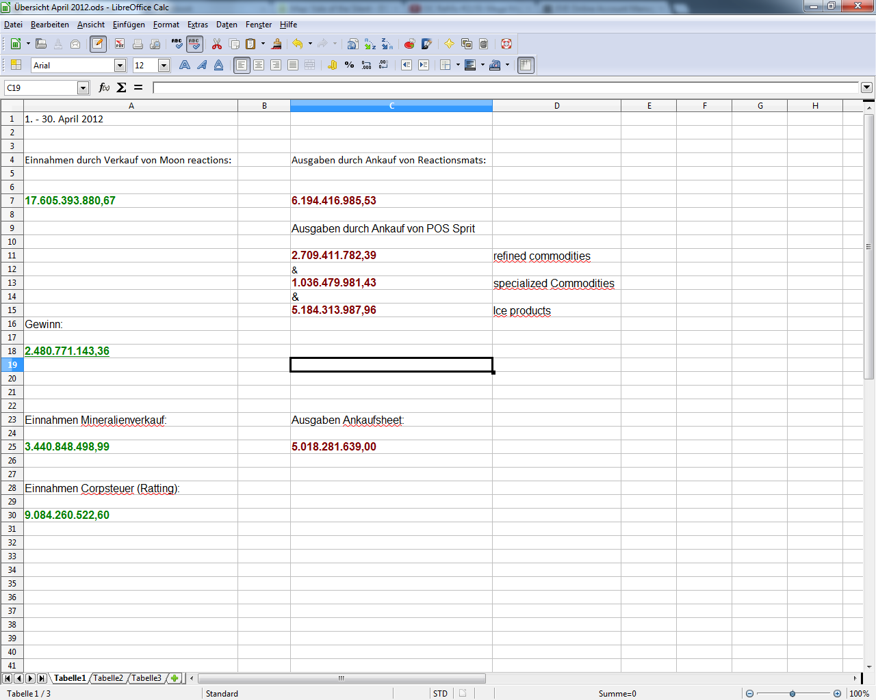Click the Function Wizard icon
This screenshot has width=876, height=700.
click(x=104, y=87)
